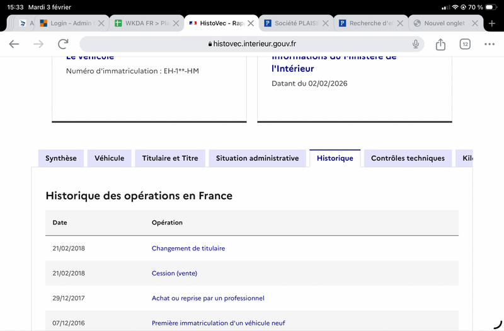This screenshot has height=331, width=504.
Task: Select the Synthèse tab
Action: pyautogui.click(x=61, y=158)
